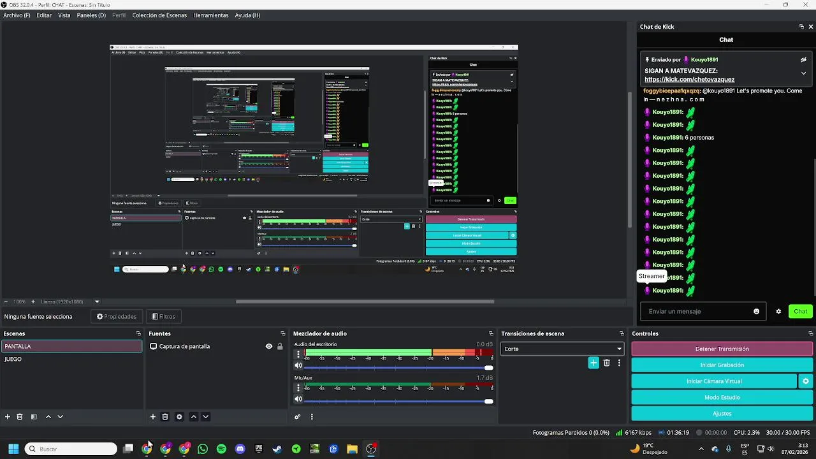Pop out the Controles dock
Screen dimensions: 816x459
(x=810, y=333)
